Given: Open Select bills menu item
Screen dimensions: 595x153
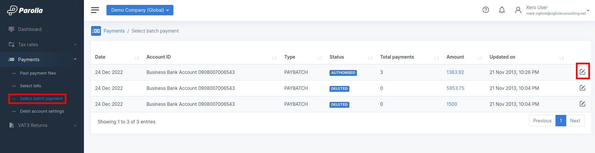Looking at the screenshot, I should (30, 86).
